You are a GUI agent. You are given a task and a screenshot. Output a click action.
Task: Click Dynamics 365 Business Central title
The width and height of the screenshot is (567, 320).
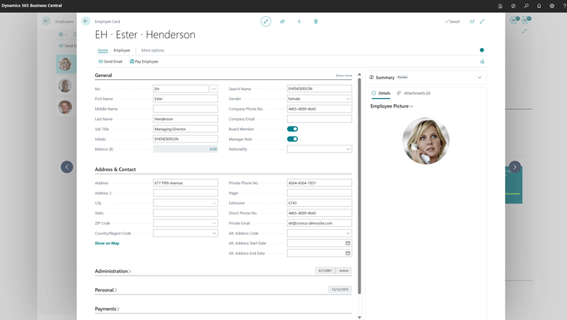(32, 5)
